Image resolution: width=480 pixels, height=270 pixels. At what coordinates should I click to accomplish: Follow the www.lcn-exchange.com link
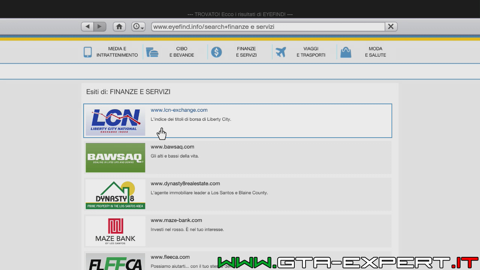click(179, 110)
